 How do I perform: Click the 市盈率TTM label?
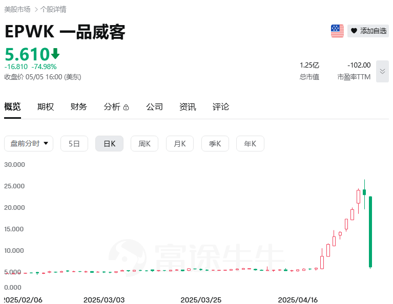coord(354,77)
